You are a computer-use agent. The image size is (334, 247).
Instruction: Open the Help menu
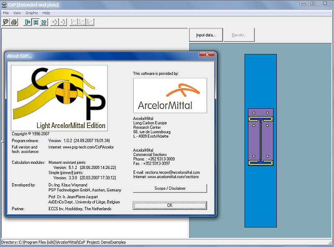click(x=46, y=13)
